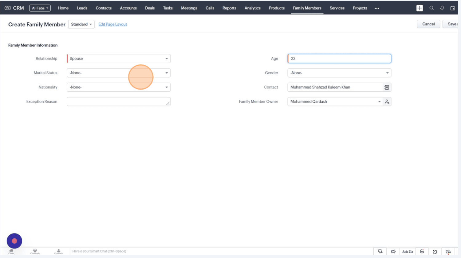Viewport: 461px width, 258px height.
Task: Open Contacts in the bottom bar
Action: point(59,252)
